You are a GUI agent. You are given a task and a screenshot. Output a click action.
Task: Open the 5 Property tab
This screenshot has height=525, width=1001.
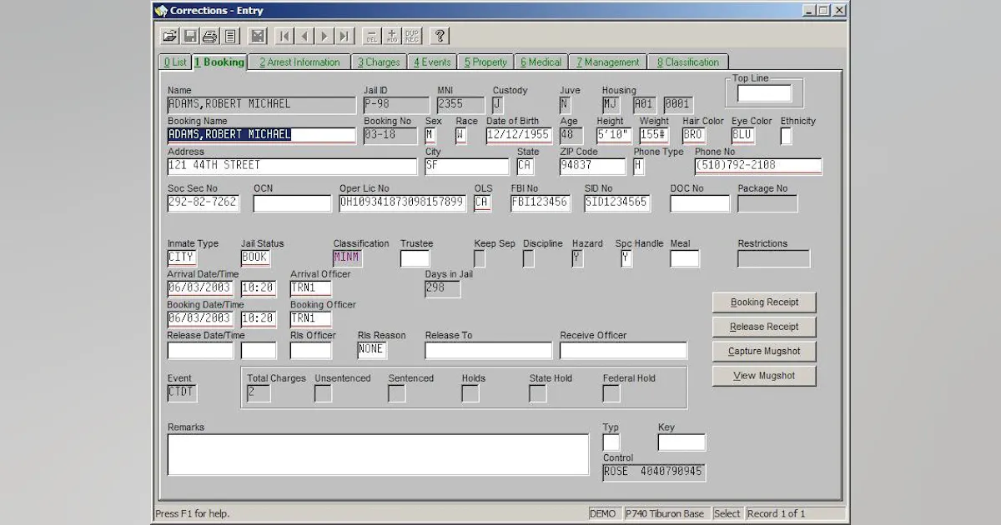tap(486, 62)
